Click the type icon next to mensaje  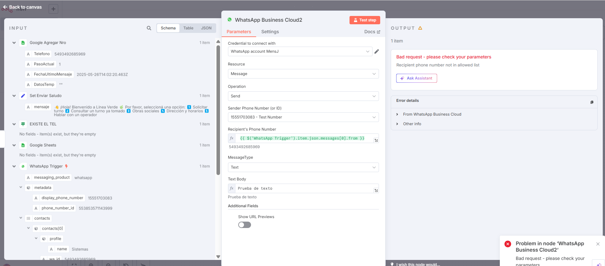pos(28,107)
